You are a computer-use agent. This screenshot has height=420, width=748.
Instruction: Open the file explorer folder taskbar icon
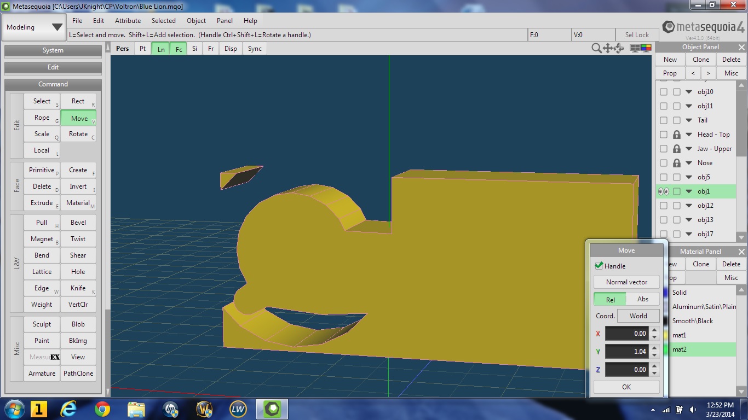pos(136,409)
